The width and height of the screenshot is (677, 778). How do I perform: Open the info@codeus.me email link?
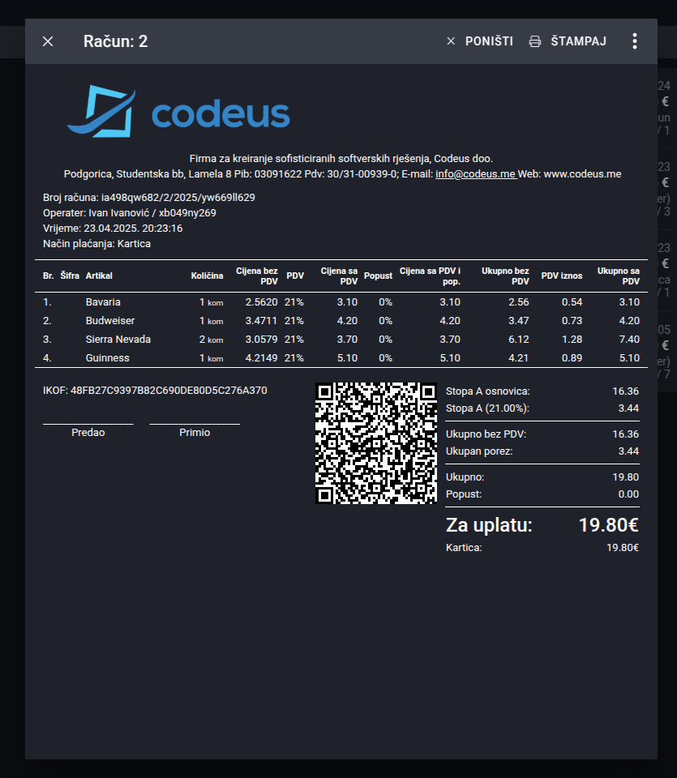tap(475, 174)
